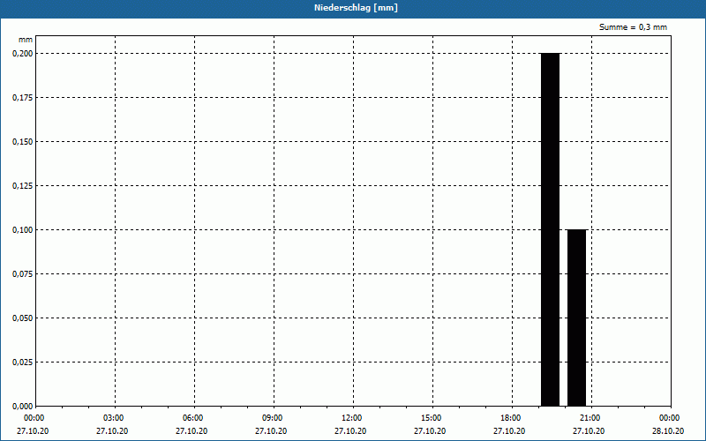Image resolution: width=706 pixels, height=441 pixels.
Task: Click the mm unit label above y-axis
Action: coord(26,40)
